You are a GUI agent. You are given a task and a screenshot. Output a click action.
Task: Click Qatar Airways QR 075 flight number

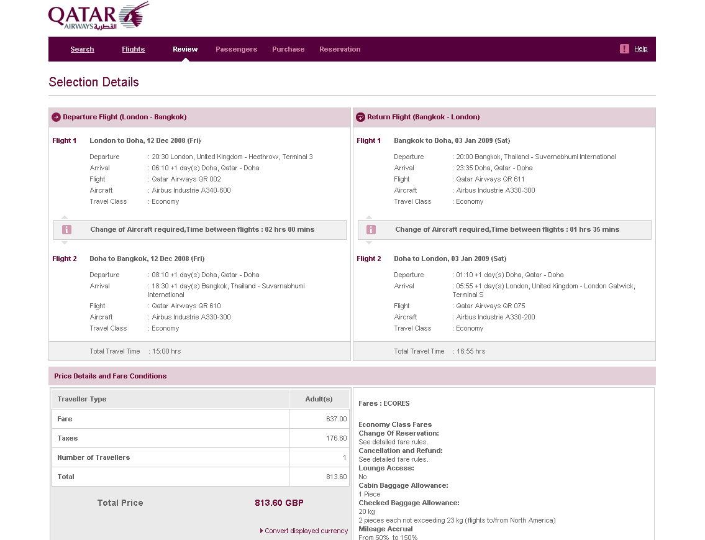point(491,306)
